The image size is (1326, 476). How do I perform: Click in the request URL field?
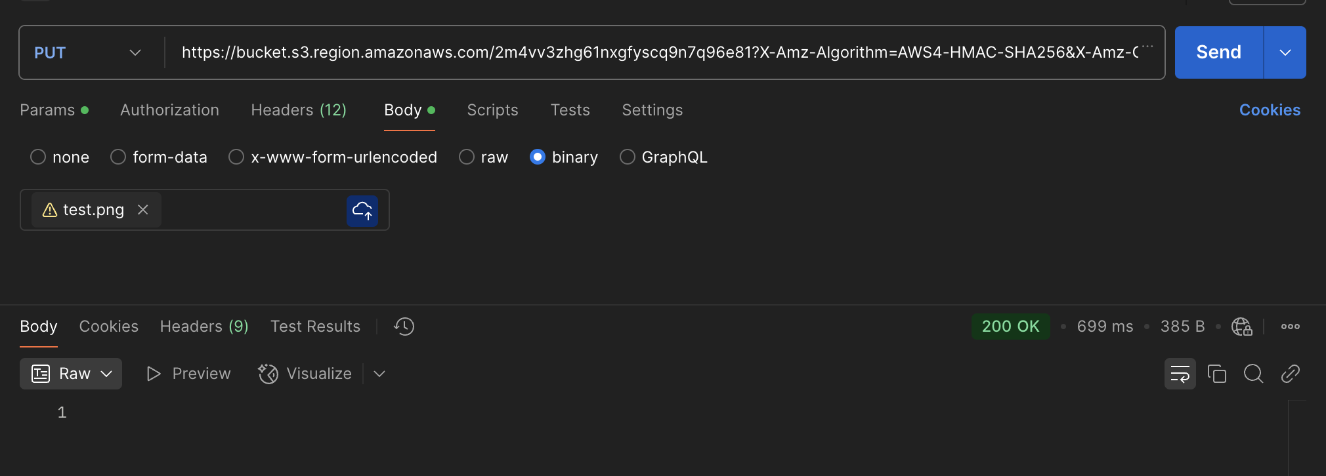656,52
